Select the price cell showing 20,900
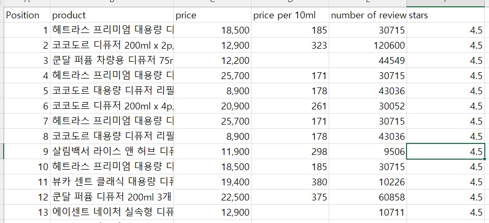489x223 pixels. (x=212, y=106)
